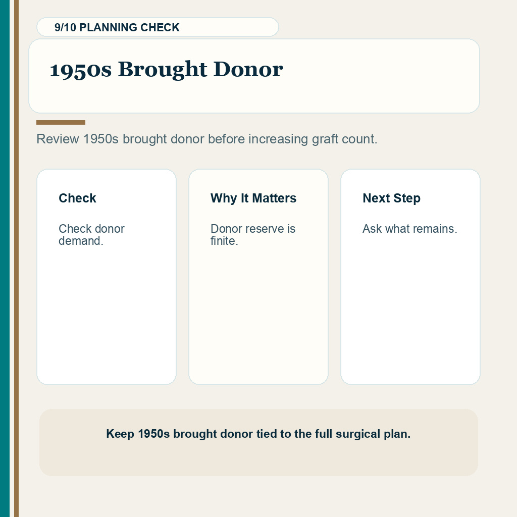
Task: Click the beige footer callout box
Action: tap(258, 442)
